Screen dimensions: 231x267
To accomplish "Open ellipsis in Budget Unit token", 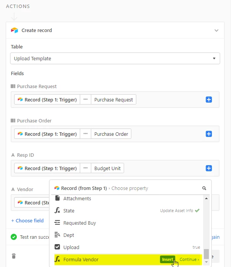I will [86, 168].
